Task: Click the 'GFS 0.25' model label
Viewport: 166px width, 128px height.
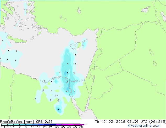Action: click(44, 122)
